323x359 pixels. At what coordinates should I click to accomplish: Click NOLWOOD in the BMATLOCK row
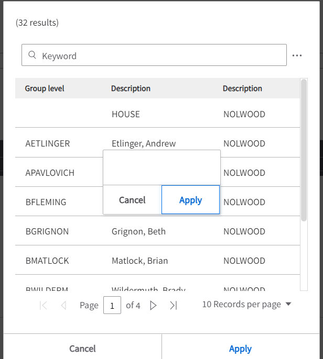(x=244, y=261)
